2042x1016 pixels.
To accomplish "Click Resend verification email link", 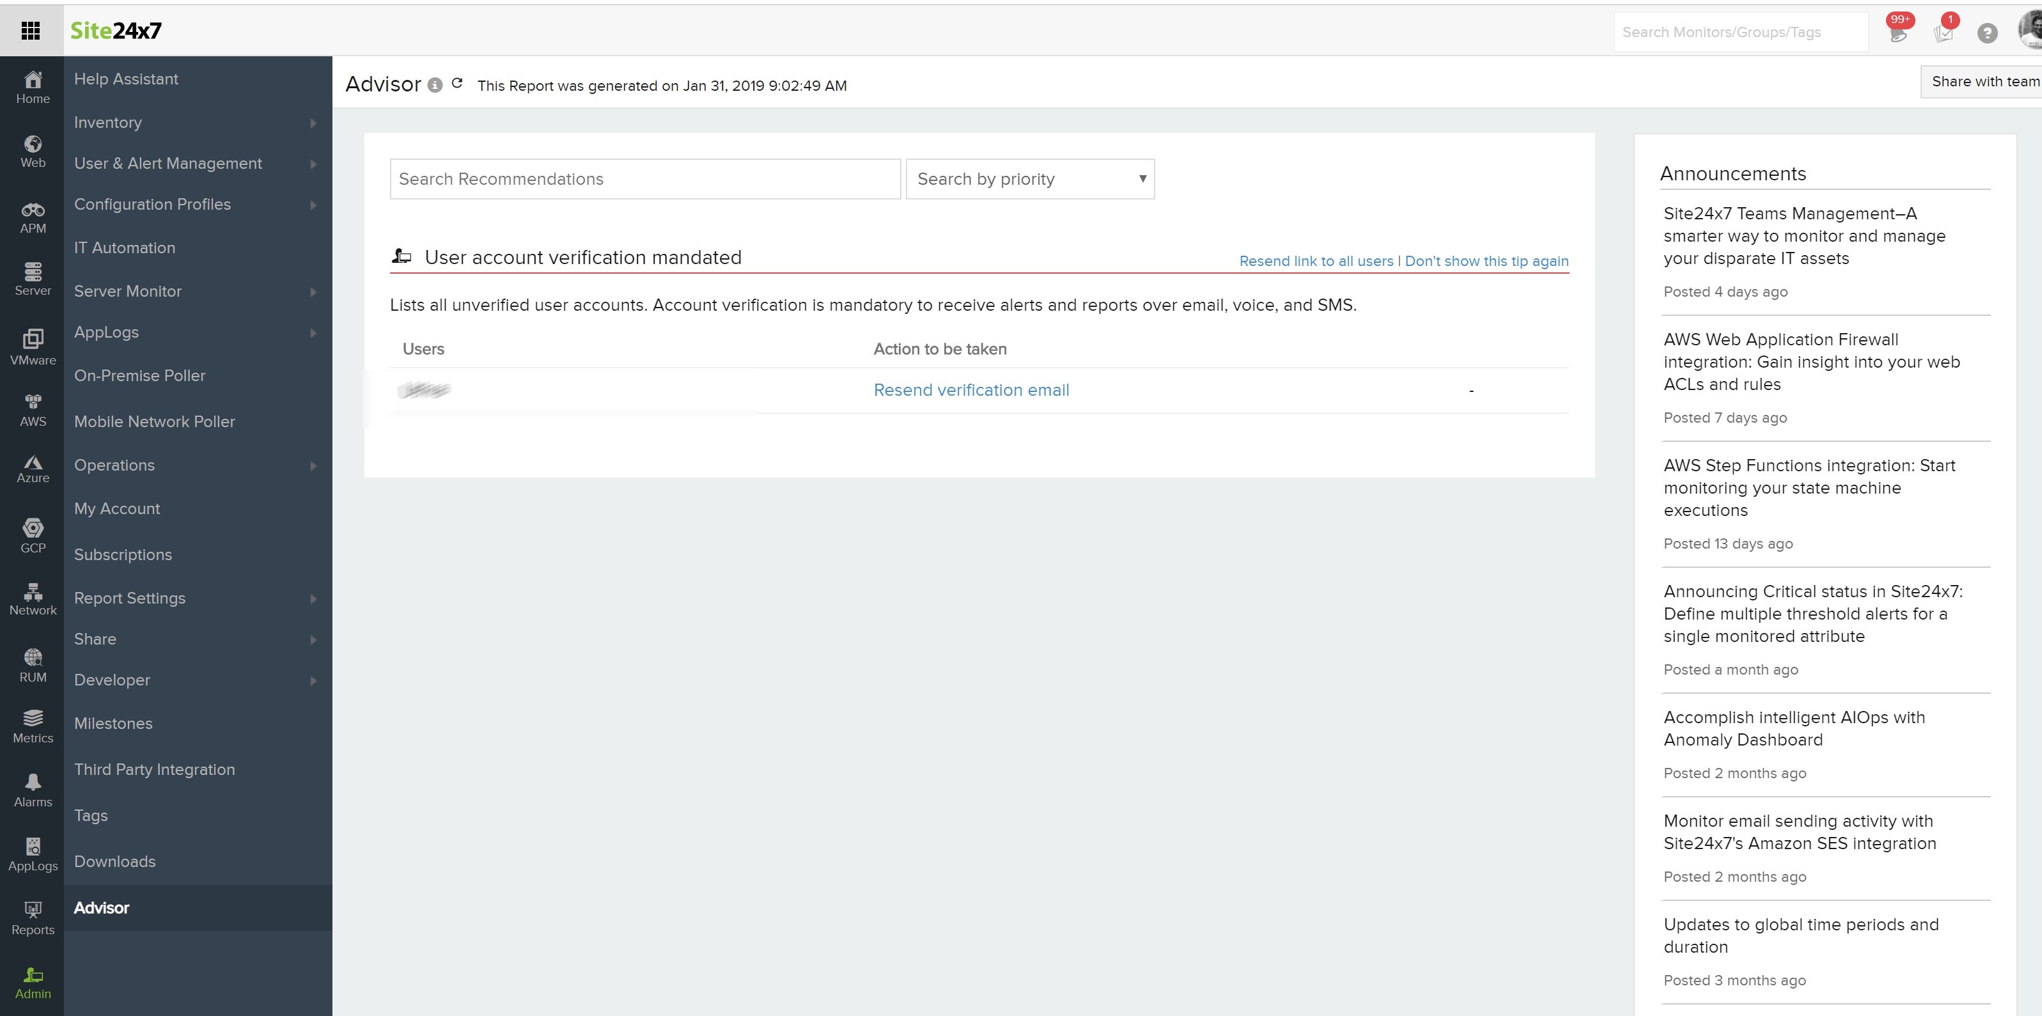I will pos(971,390).
